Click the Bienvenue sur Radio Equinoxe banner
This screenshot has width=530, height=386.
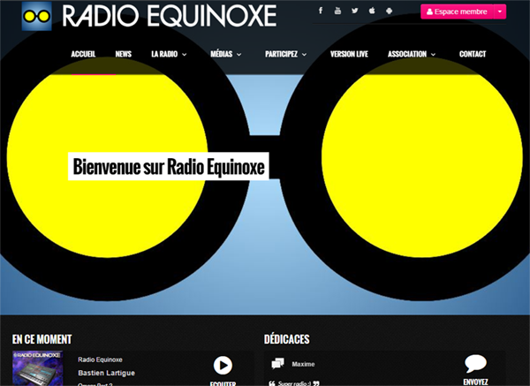169,166
